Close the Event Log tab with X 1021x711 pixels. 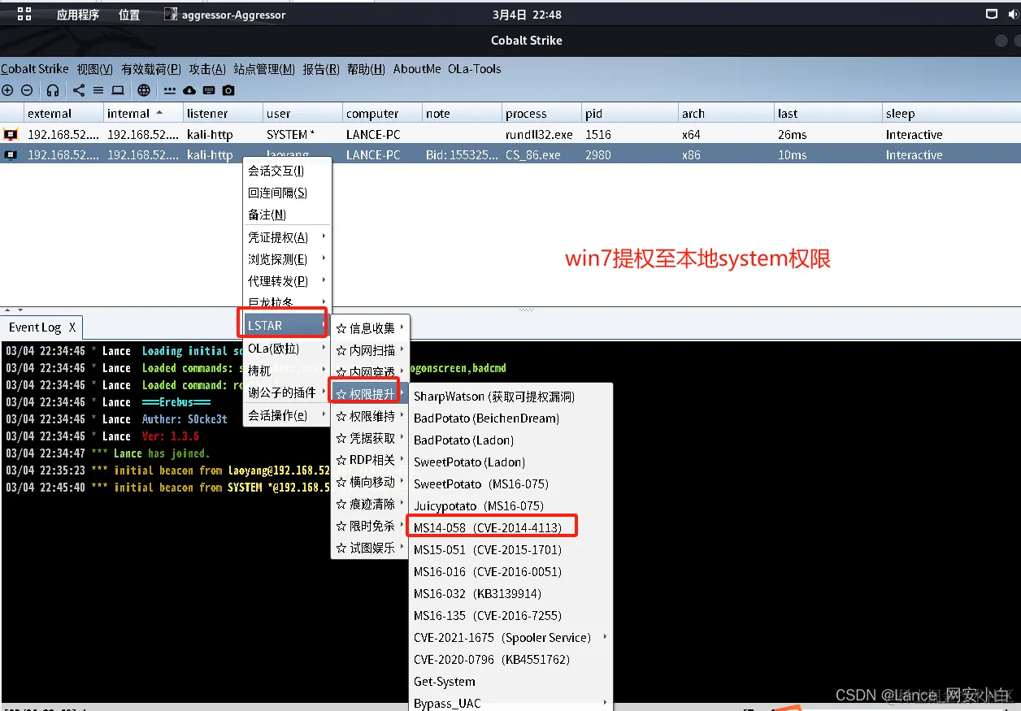pos(72,327)
